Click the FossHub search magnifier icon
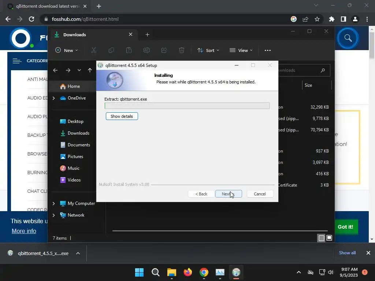The height and width of the screenshot is (281, 375). click(x=348, y=38)
